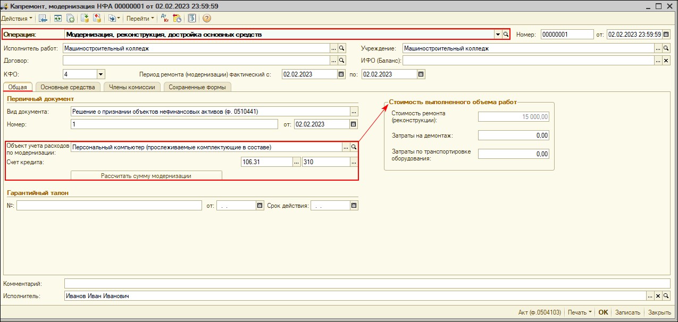Screen dimensions: 678x322
Task: Click the 106.31 account field
Action: click(x=266, y=162)
